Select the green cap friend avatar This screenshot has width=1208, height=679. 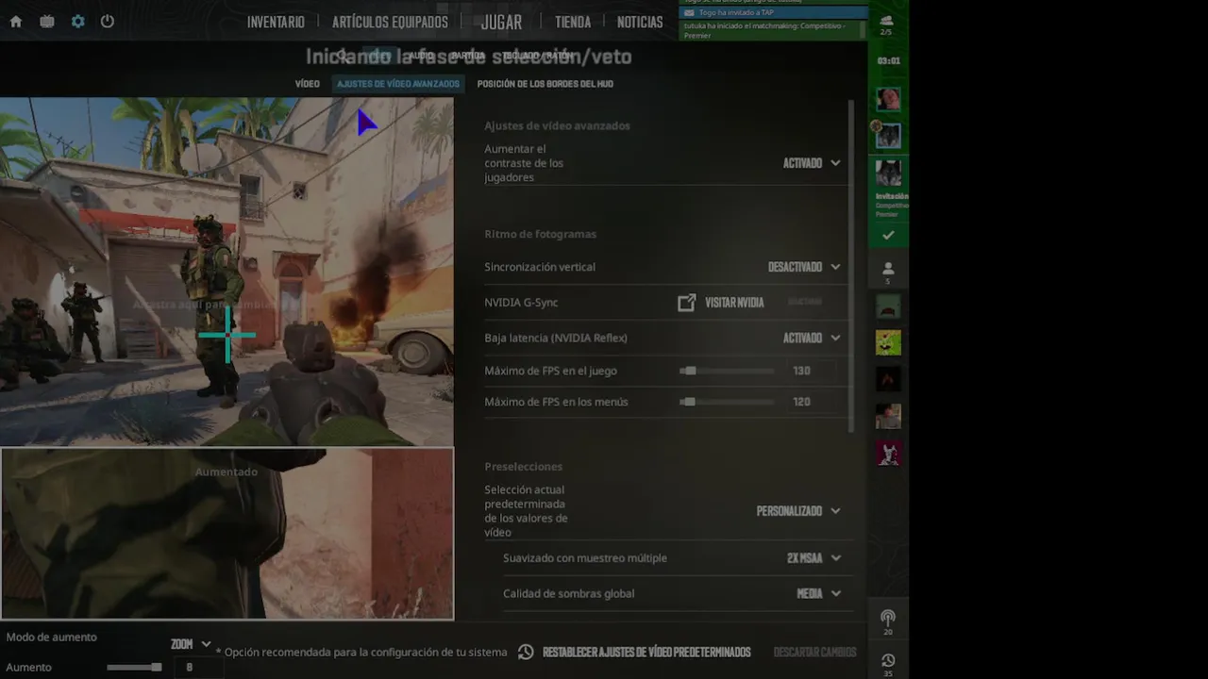[888, 306]
